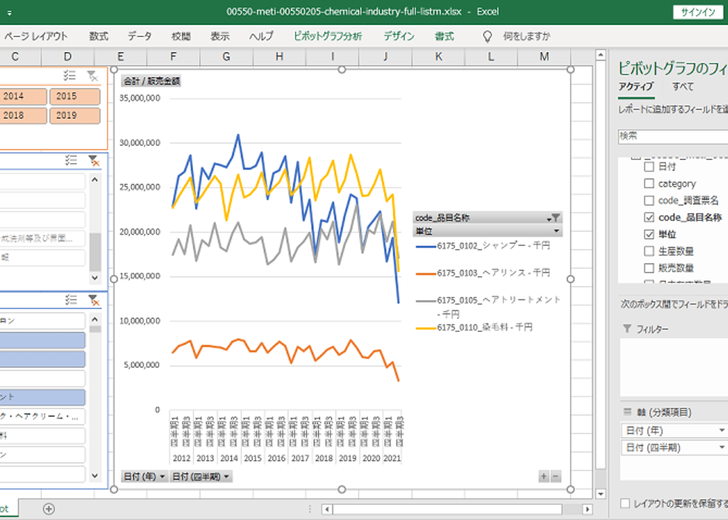Image resolution: width=728 pixels, height=520 pixels.
Task: Collapse entire field with minus button
Action: point(555,476)
